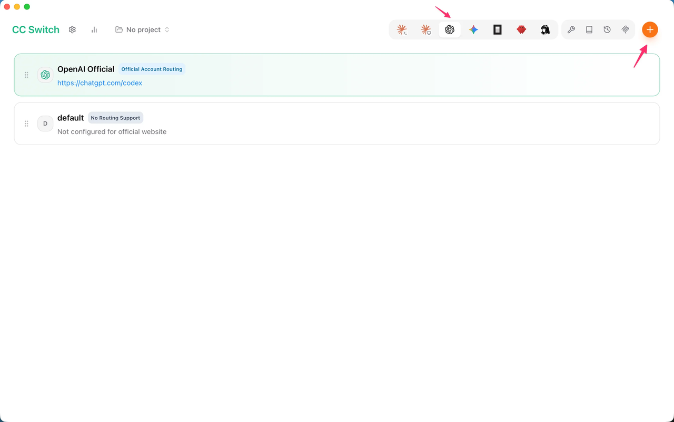Screen dimensions: 674x422
Task: Open the usage statistics bar chart icon
Action: 94,29
